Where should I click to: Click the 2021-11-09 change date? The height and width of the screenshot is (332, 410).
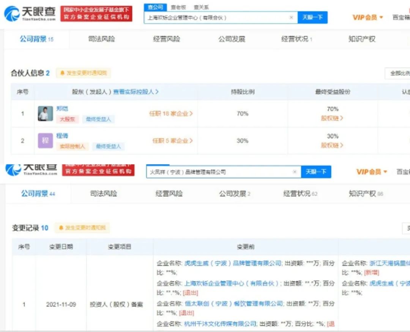coord(61,305)
